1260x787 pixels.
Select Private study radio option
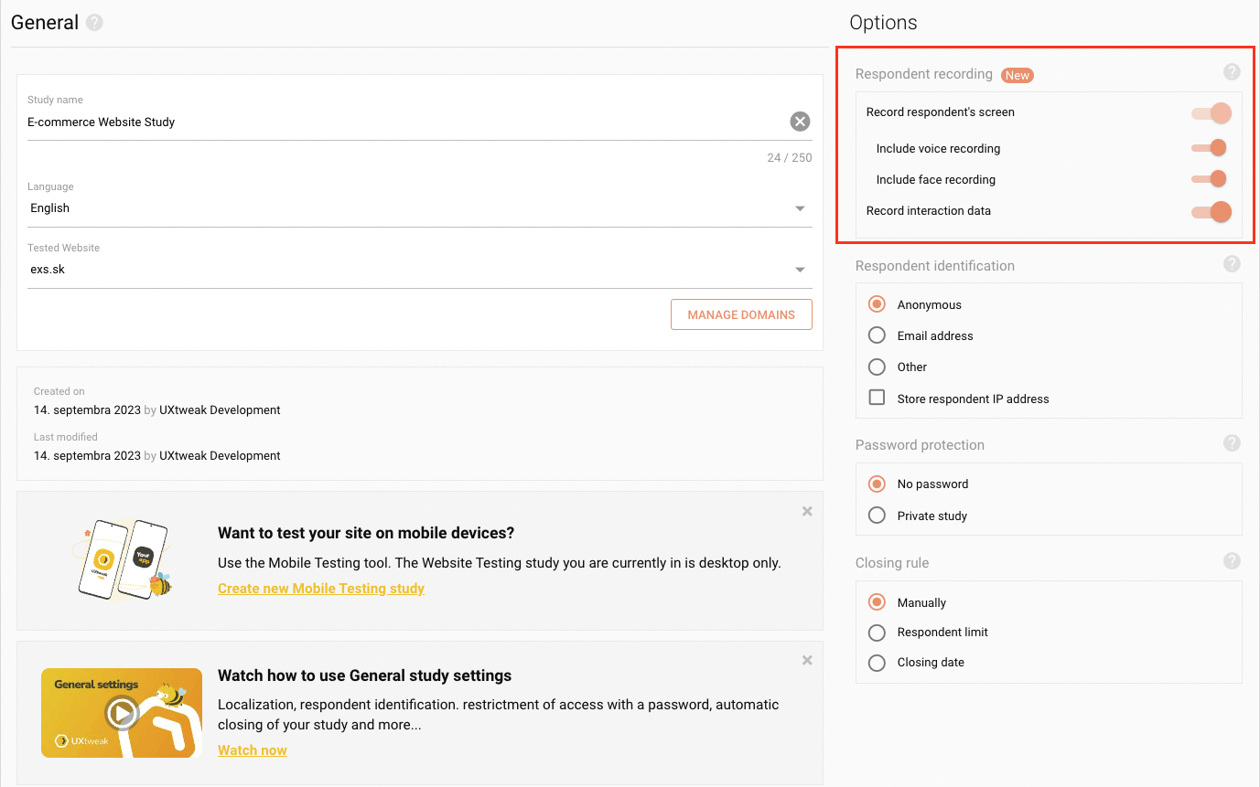877,516
